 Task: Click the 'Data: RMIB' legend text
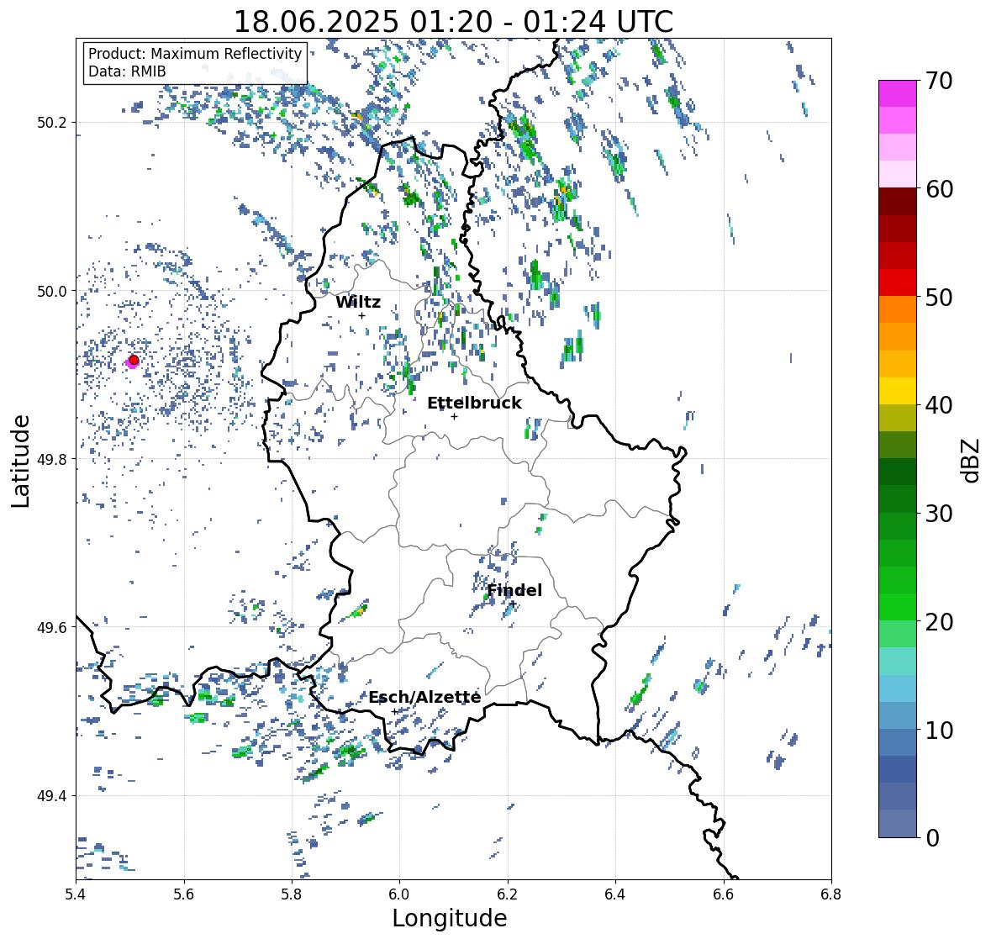coord(127,71)
